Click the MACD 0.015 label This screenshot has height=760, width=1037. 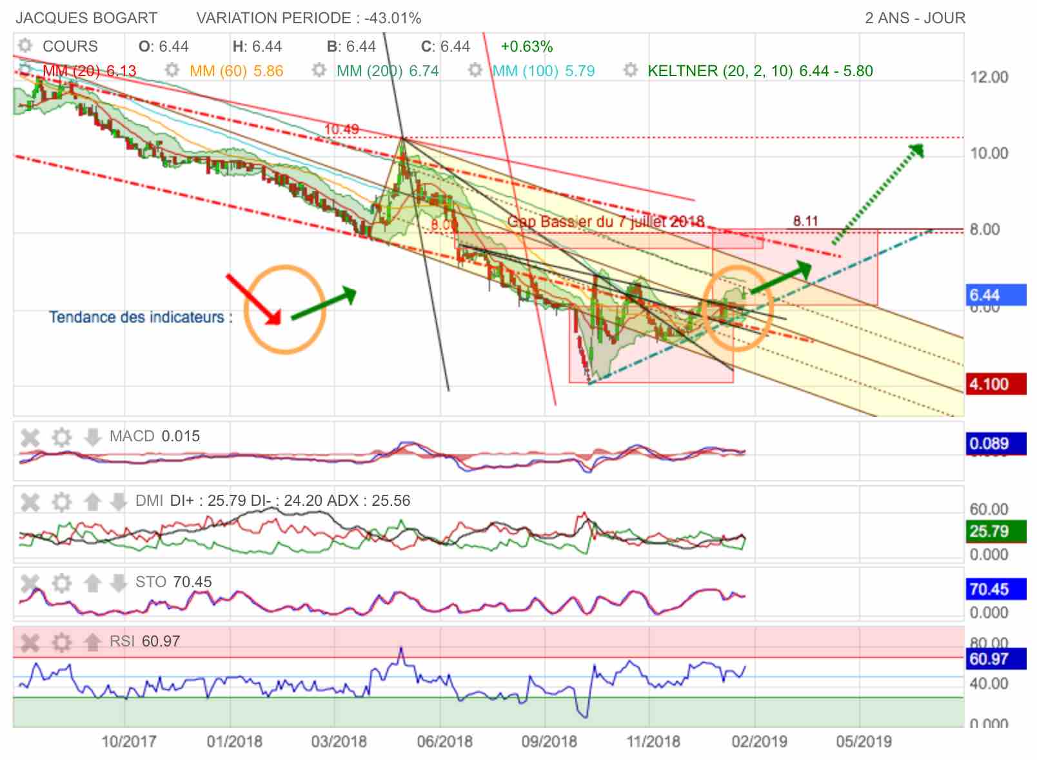click(155, 436)
